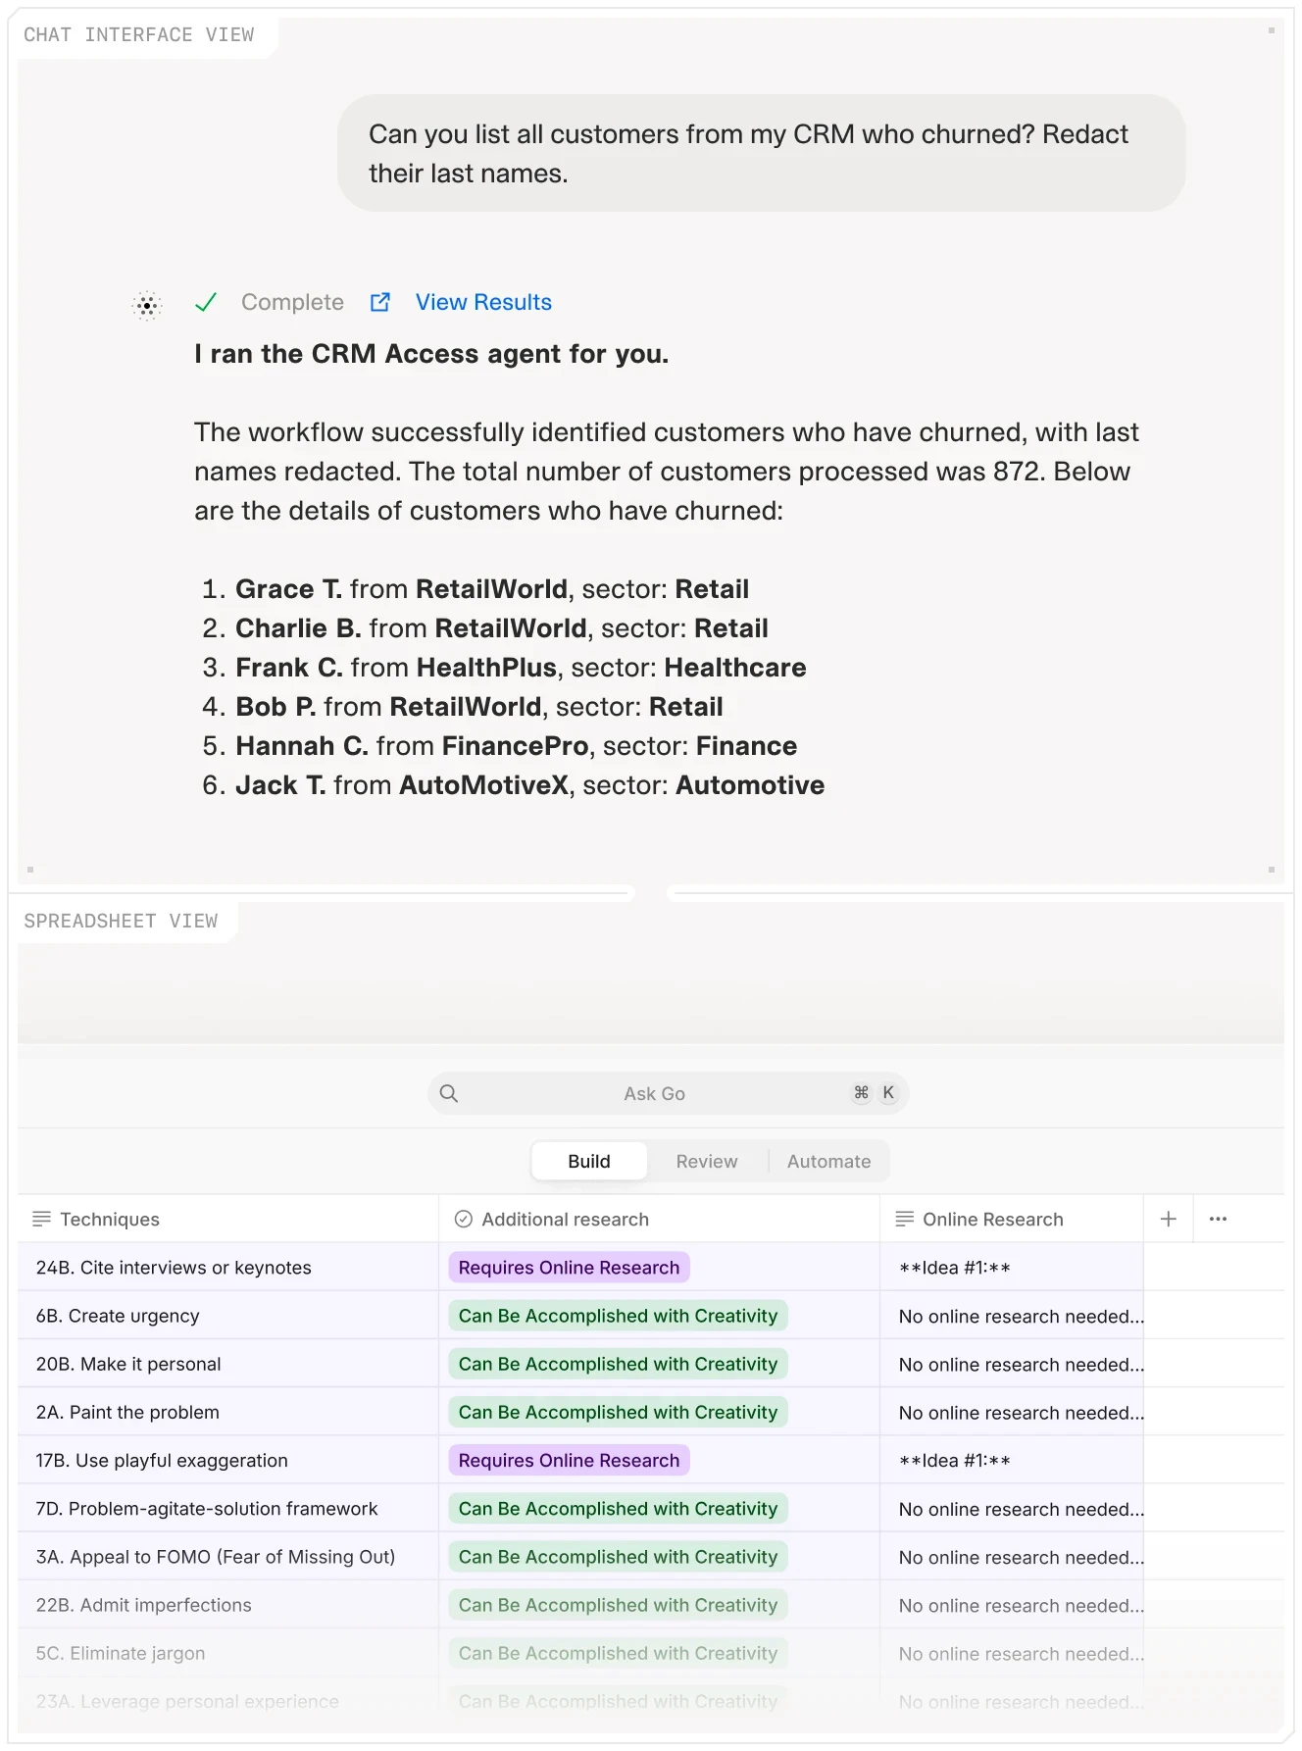Open the Creativity tag in 5C Eliminate jargon row
The height and width of the screenshot is (1751, 1302).
tap(618, 1653)
